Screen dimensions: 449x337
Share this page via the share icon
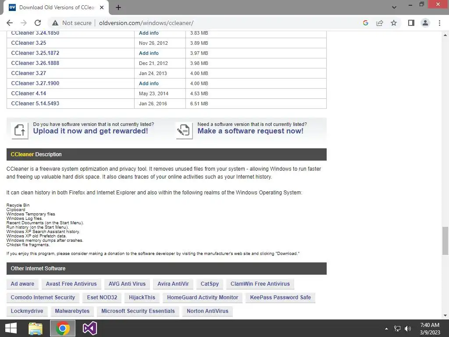coord(380,23)
